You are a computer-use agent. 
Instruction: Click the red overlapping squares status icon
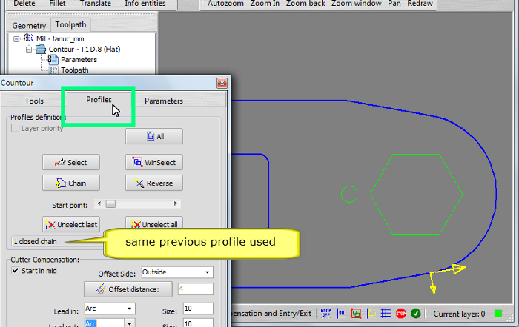pyautogui.click(x=356, y=313)
